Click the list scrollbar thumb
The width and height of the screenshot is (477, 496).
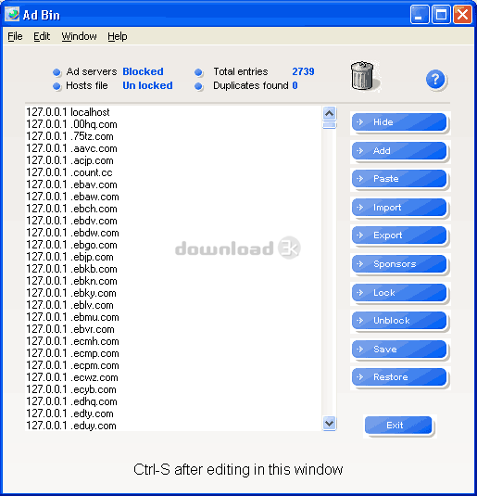coord(330,125)
